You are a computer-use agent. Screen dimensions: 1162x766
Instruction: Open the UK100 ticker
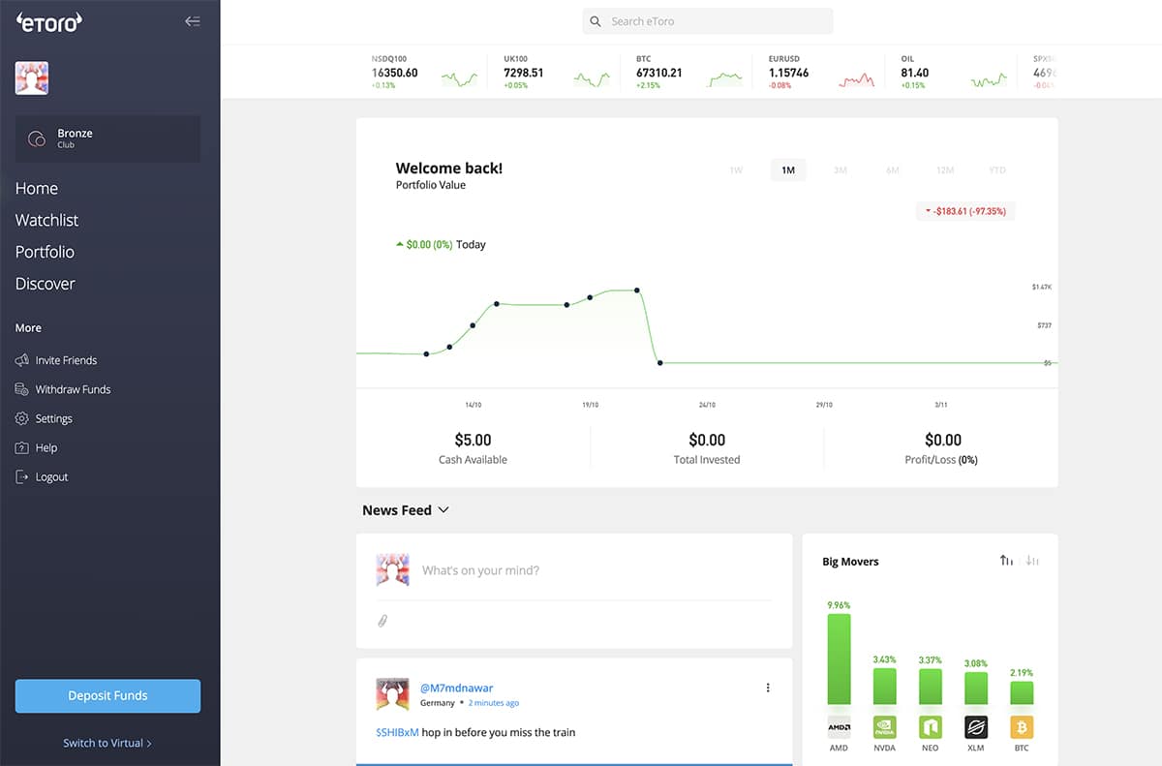(x=557, y=72)
